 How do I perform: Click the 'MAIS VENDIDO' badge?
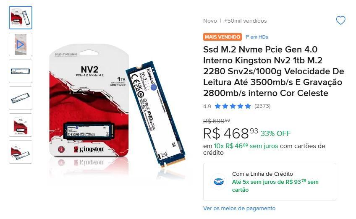pos(222,37)
